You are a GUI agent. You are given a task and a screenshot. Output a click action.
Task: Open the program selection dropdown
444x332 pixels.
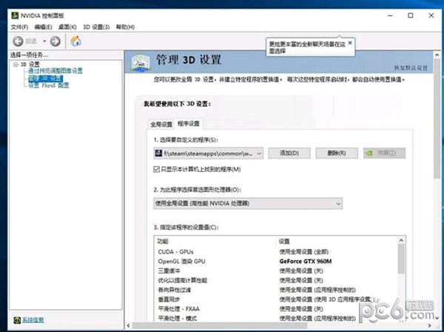208,153
